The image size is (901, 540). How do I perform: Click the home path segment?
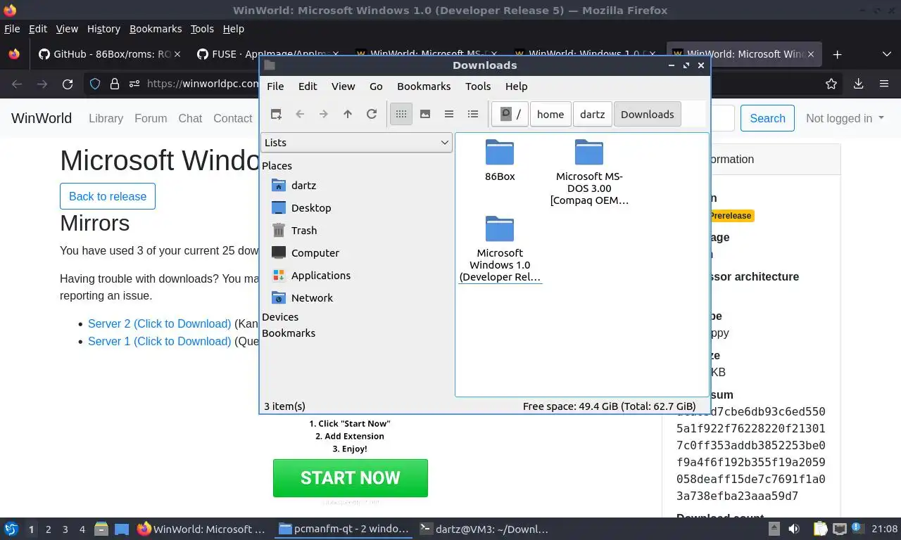tap(550, 114)
